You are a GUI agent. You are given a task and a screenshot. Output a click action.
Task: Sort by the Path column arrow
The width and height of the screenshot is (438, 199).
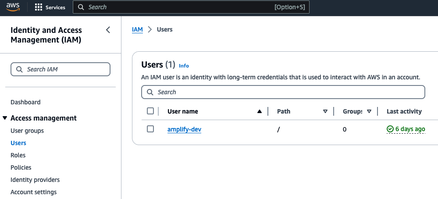coord(325,111)
